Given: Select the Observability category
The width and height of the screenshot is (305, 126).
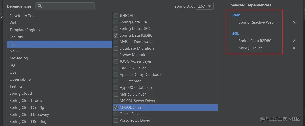Looking at the screenshot, I should point(60,79).
